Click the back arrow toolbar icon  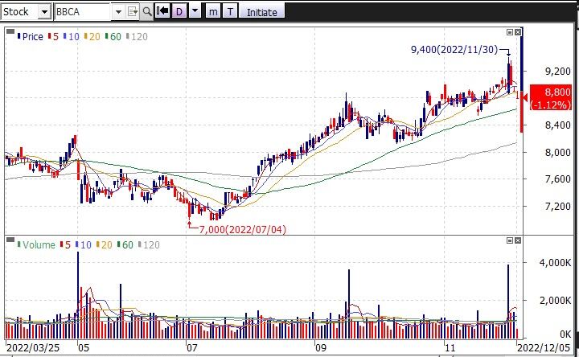tap(162, 11)
